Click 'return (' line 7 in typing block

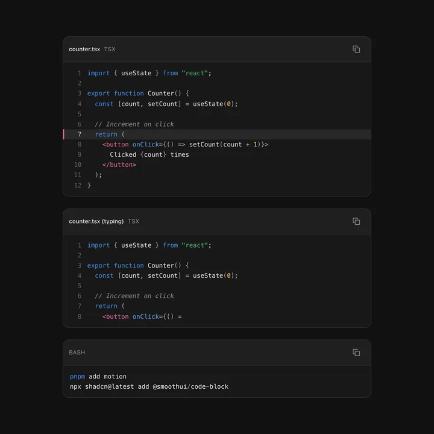(x=110, y=306)
